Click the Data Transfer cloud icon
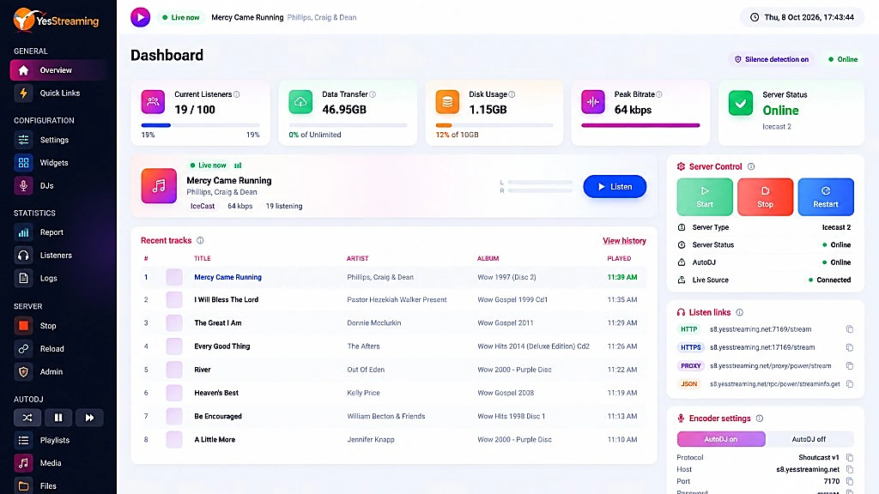The height and width of the screenshot is (494, 879). pos(300,102)
